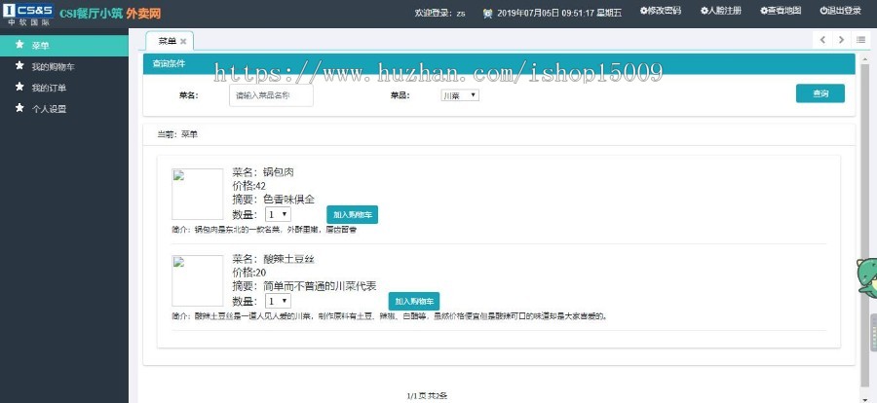The image size is (877, 403).
Task: Expand the quantity dropdown for 酸辣土豆丝
Action: [x=278, y=302]
